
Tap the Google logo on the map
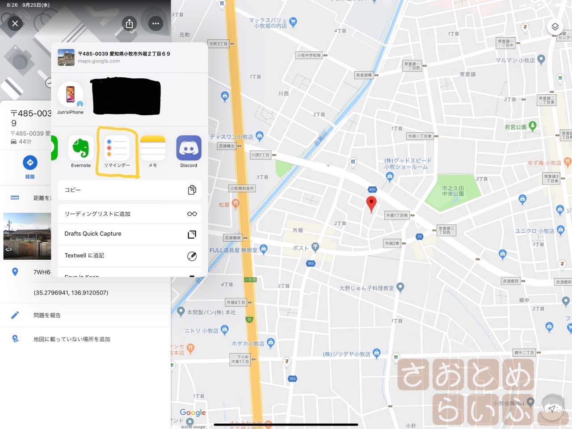193,413
